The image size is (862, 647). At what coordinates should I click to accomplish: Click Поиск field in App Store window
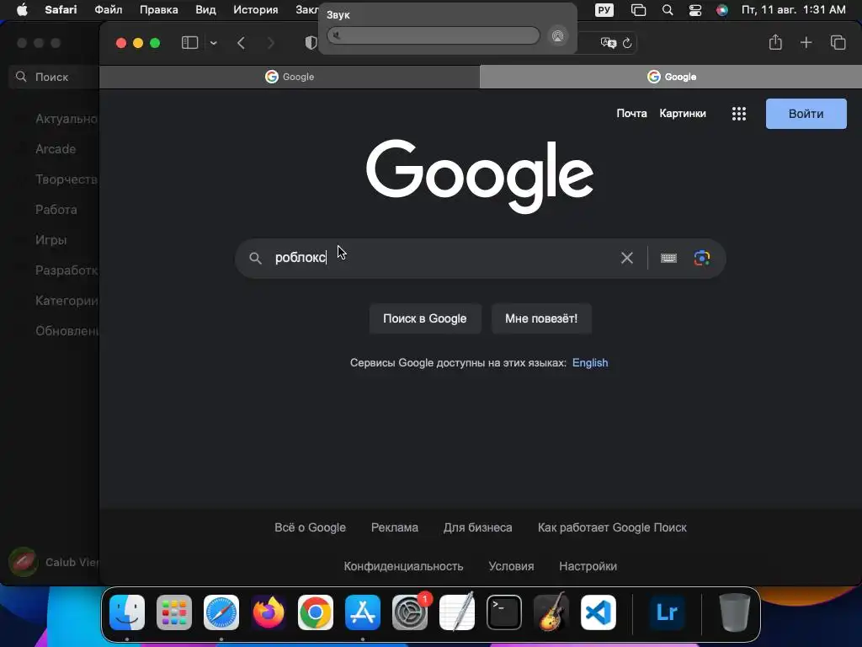coord(54,77)
